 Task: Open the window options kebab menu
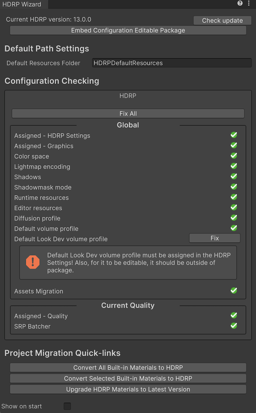click(249, 3)
